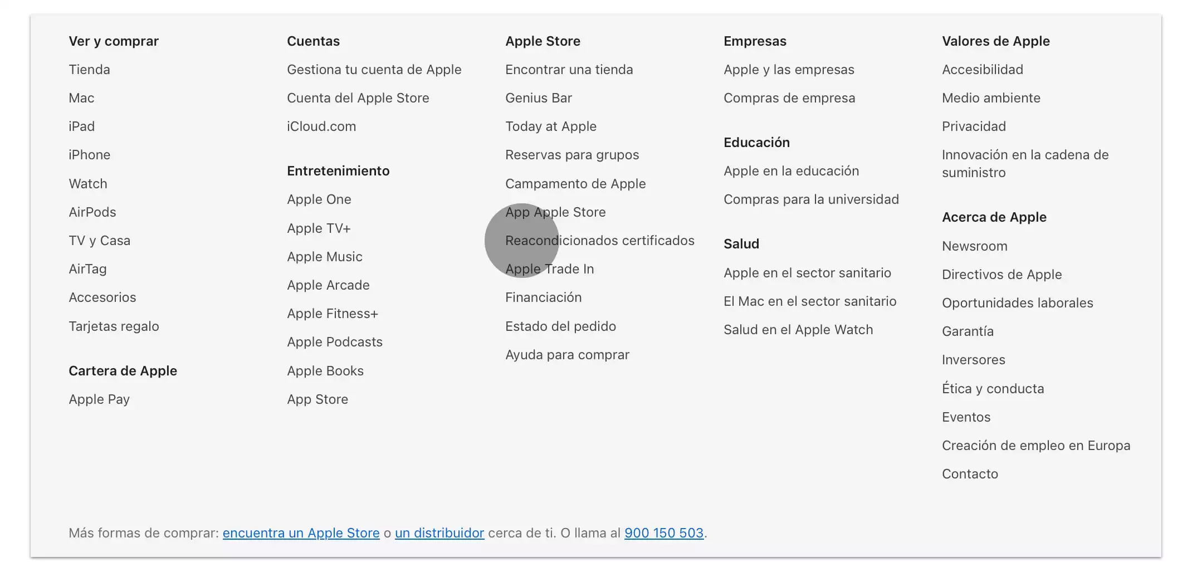Screen dimensions: 1192x572
Task: Open Apple Music link
Action: click(x=324, y=257)
